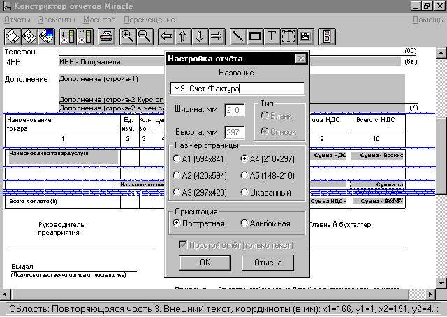Click the Отмена button

[x=268, y=263]
